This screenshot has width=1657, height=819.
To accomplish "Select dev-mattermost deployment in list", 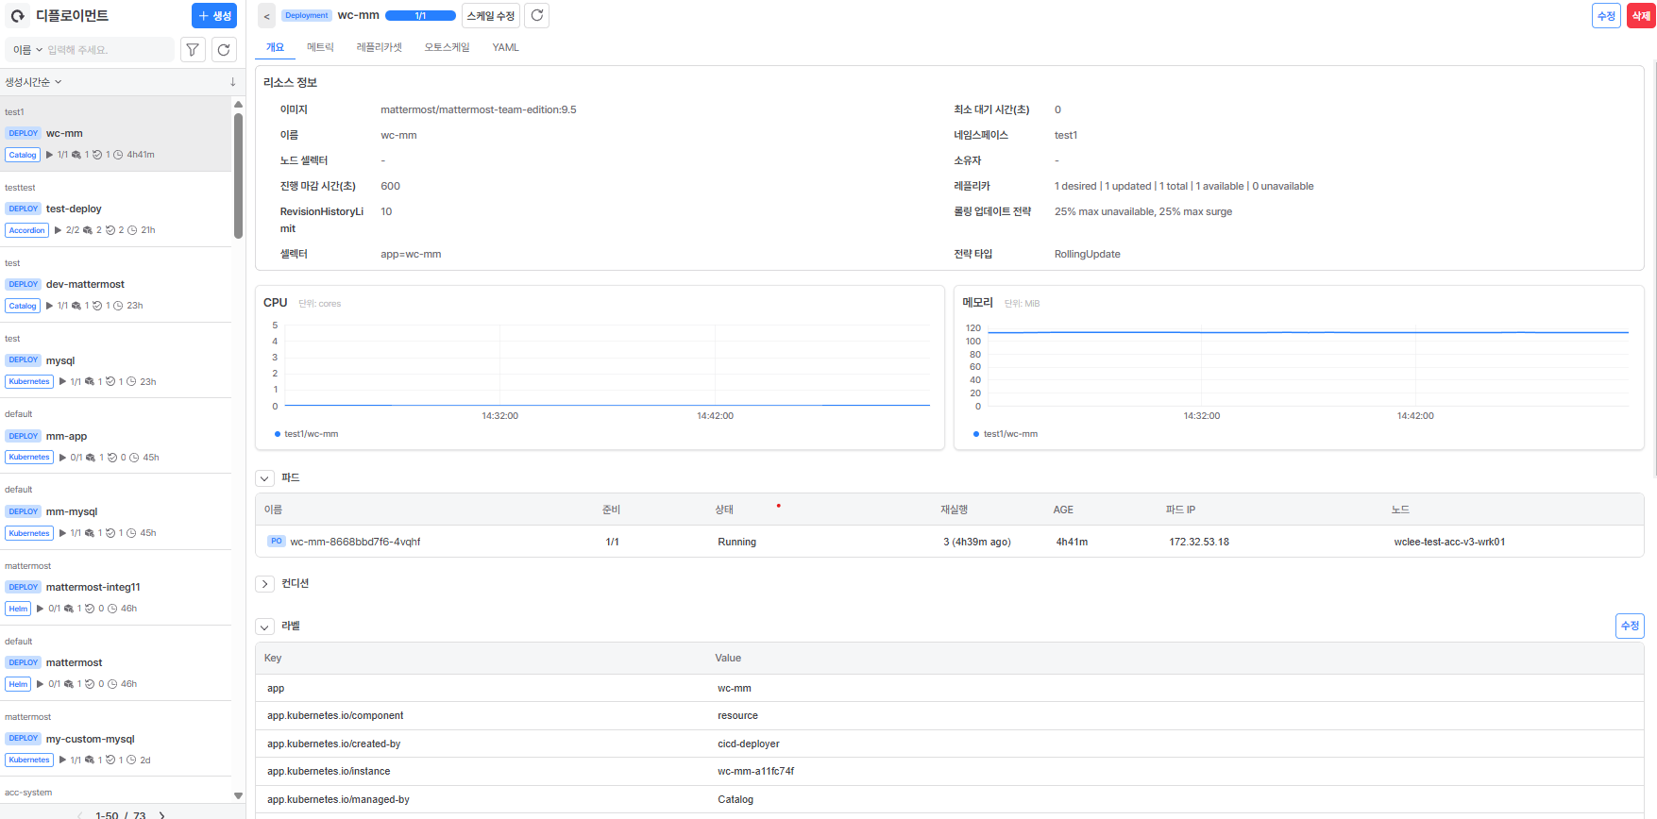I will click(115, 285).
